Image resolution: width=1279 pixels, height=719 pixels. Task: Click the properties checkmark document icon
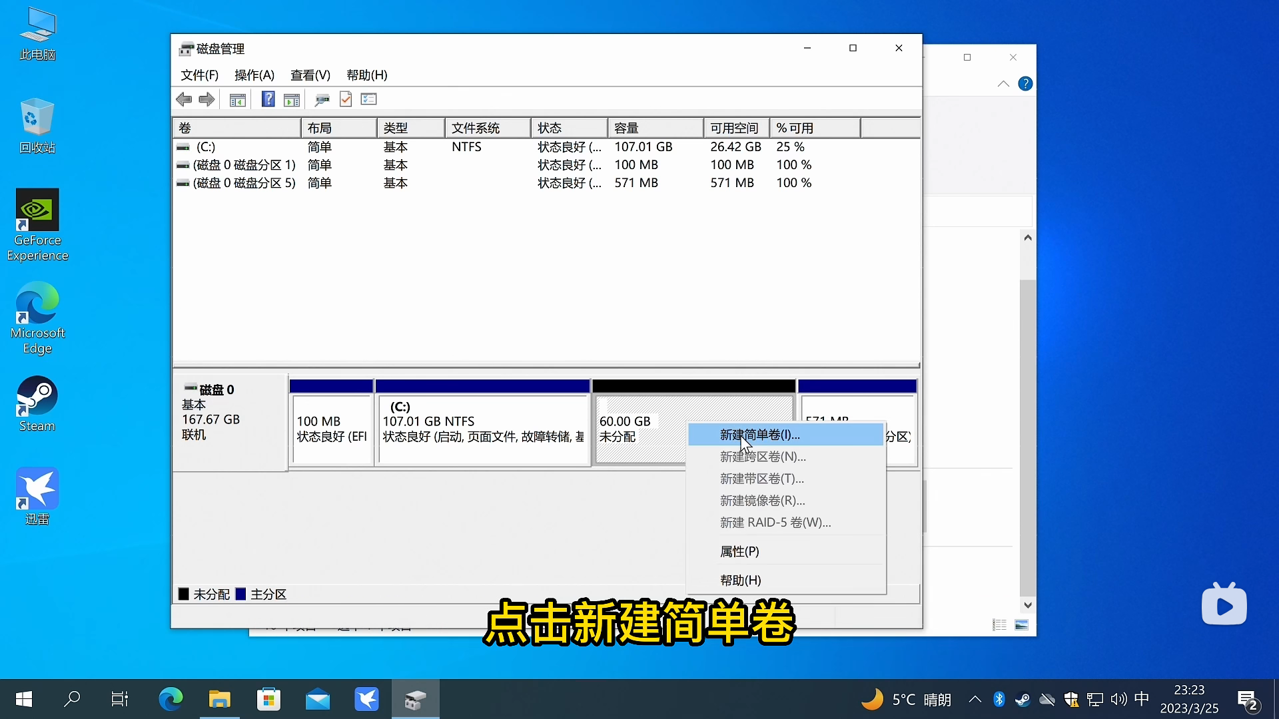point(345,99)
